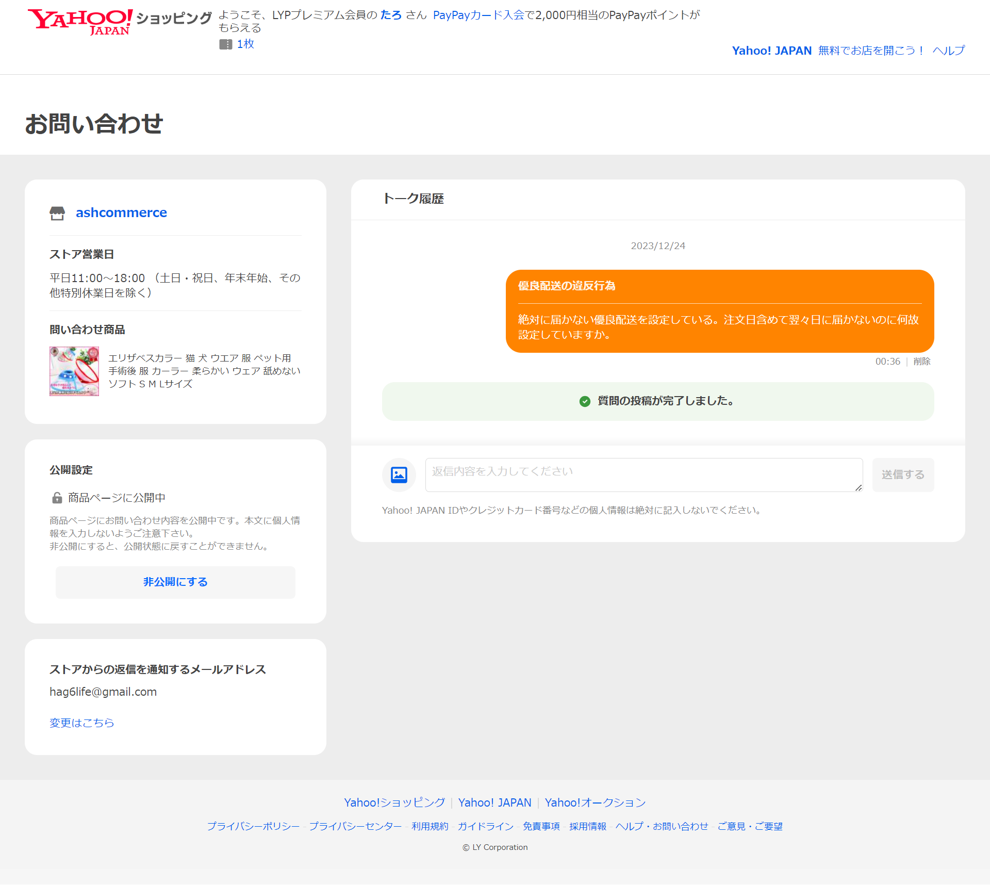Screen dimensions: 990x885
Task: Open the ashcommerce store link
Action: click(x=121, y=212)
